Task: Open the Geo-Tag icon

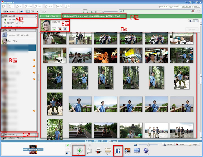Action: point(146,151)
